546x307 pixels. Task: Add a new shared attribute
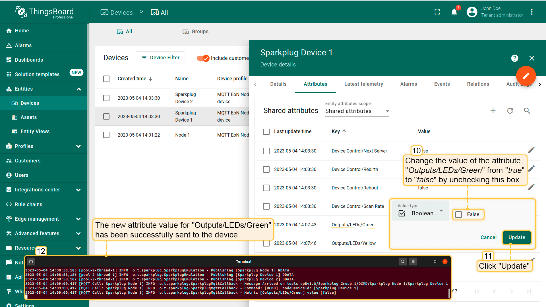point(493,111)
